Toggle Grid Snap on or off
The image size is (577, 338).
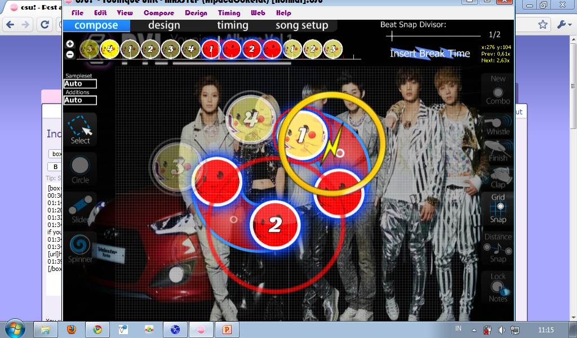(x=498, y=208)
